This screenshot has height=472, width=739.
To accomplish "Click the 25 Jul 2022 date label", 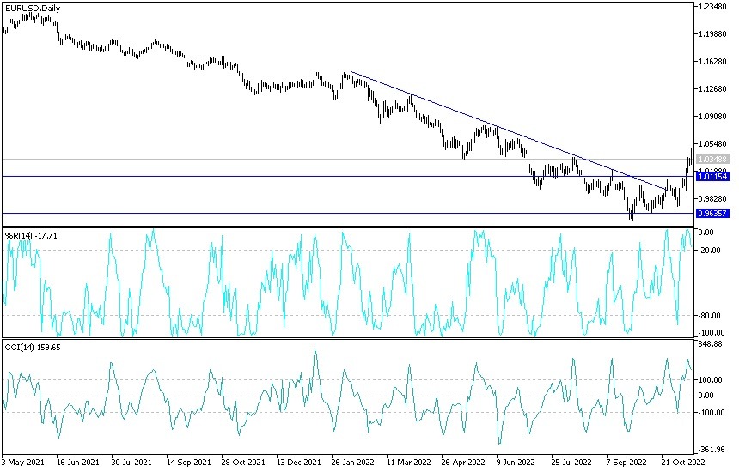I will pos(571,462).
